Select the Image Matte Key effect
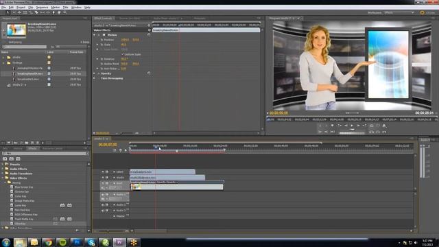439x247 pixels. point(25,201)
